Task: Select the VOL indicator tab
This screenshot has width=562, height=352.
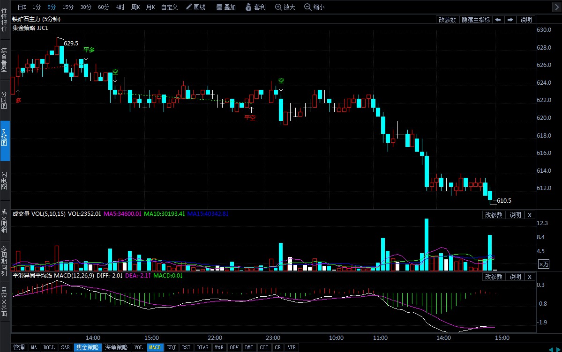Action: pos(139,347)
